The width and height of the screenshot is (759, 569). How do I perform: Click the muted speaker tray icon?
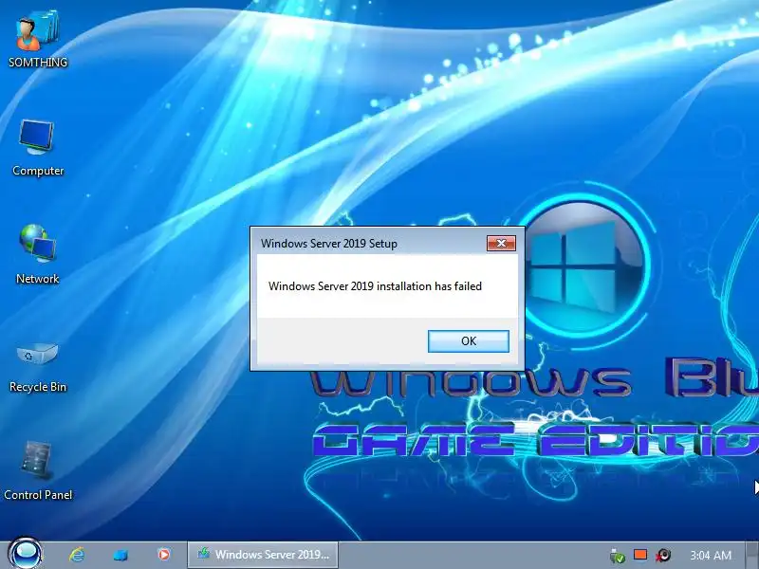pyautogui.click(x=663, y=555)
